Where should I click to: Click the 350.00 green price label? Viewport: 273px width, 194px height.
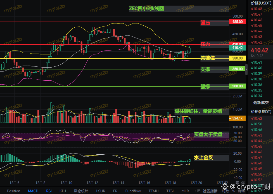pos(238,69)
